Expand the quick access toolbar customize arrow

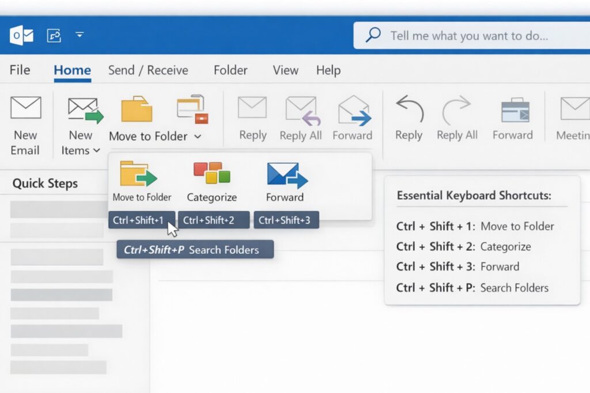coord(80,33)
